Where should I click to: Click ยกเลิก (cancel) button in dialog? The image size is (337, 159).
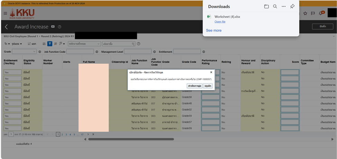click(208, 86)
